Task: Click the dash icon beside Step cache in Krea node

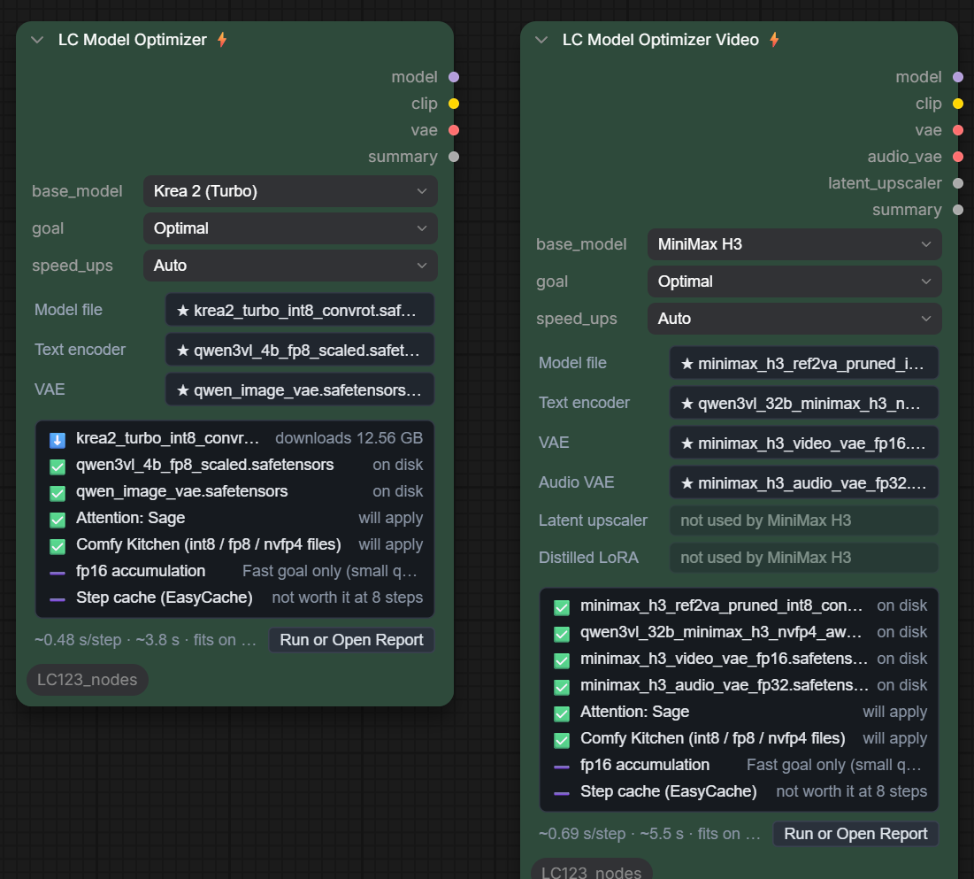Action: [x=58, y=599]
